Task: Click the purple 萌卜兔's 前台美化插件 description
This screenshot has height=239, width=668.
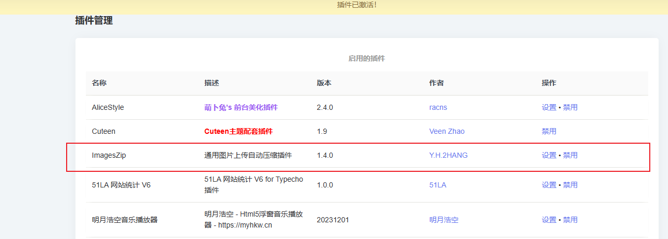Action: [241, 107]
